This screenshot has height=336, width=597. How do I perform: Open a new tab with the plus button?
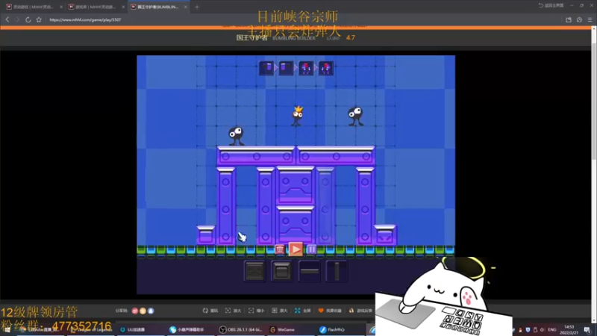(x=197, y=7)
